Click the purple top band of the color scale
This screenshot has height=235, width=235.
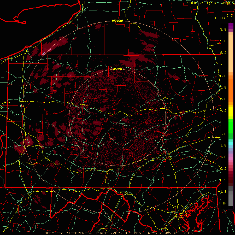pos(231,26)
